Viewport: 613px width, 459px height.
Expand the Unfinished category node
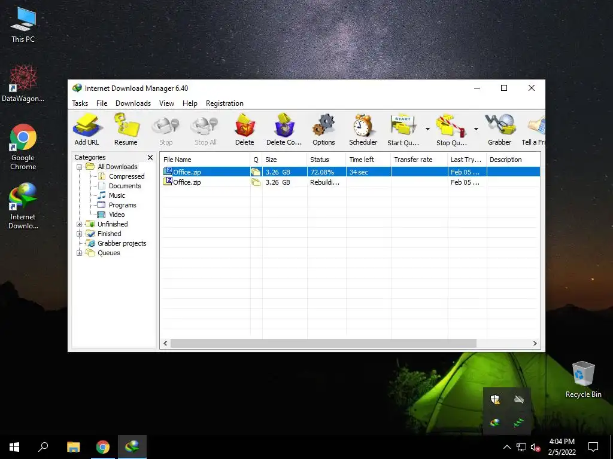point(80,224)
